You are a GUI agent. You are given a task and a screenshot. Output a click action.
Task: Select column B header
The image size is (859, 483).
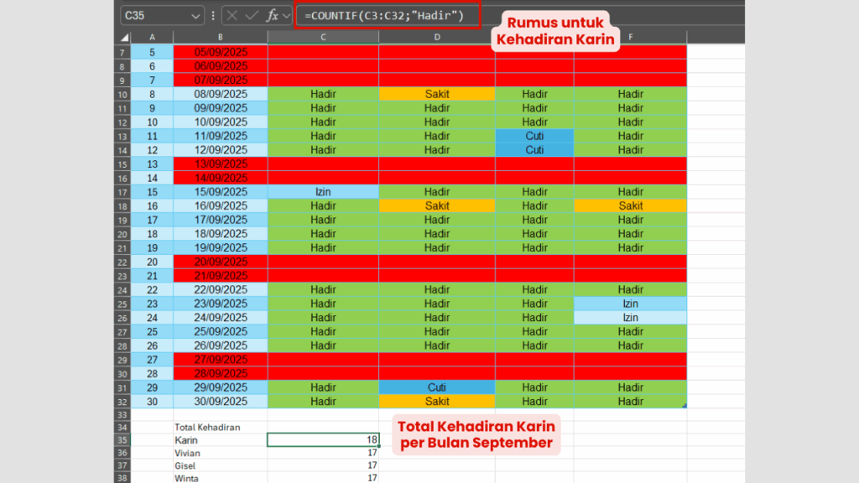220,37
